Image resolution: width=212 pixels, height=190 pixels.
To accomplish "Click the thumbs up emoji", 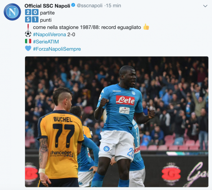I will coord(146,27).
